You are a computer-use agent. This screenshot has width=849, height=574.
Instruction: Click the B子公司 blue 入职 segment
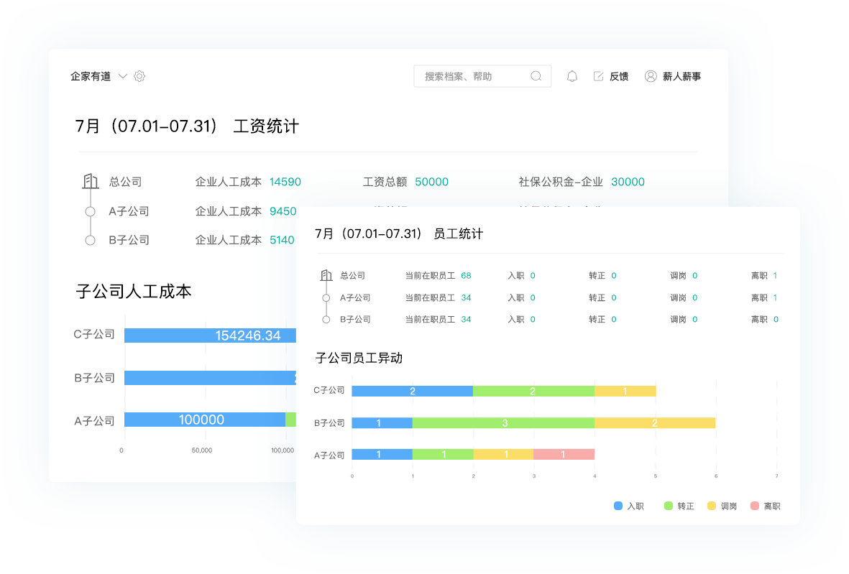coord(382,422)
